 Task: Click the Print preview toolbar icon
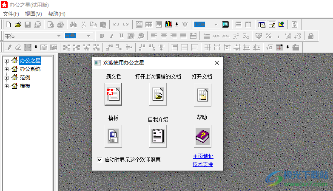51,25
